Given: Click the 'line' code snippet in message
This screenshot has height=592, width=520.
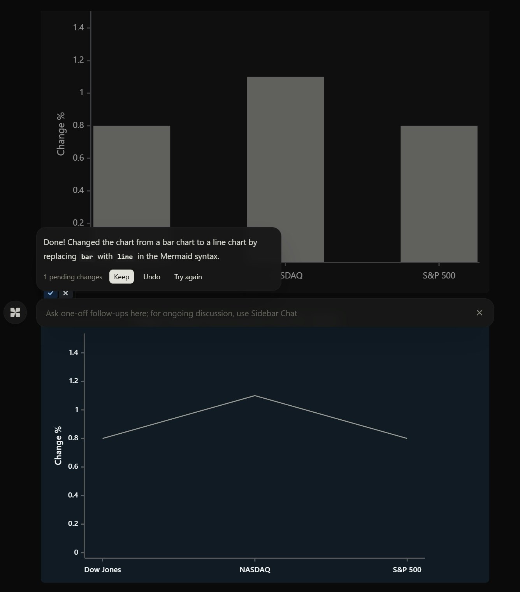Looking at the screenshot, I should [x=125, y=257].
